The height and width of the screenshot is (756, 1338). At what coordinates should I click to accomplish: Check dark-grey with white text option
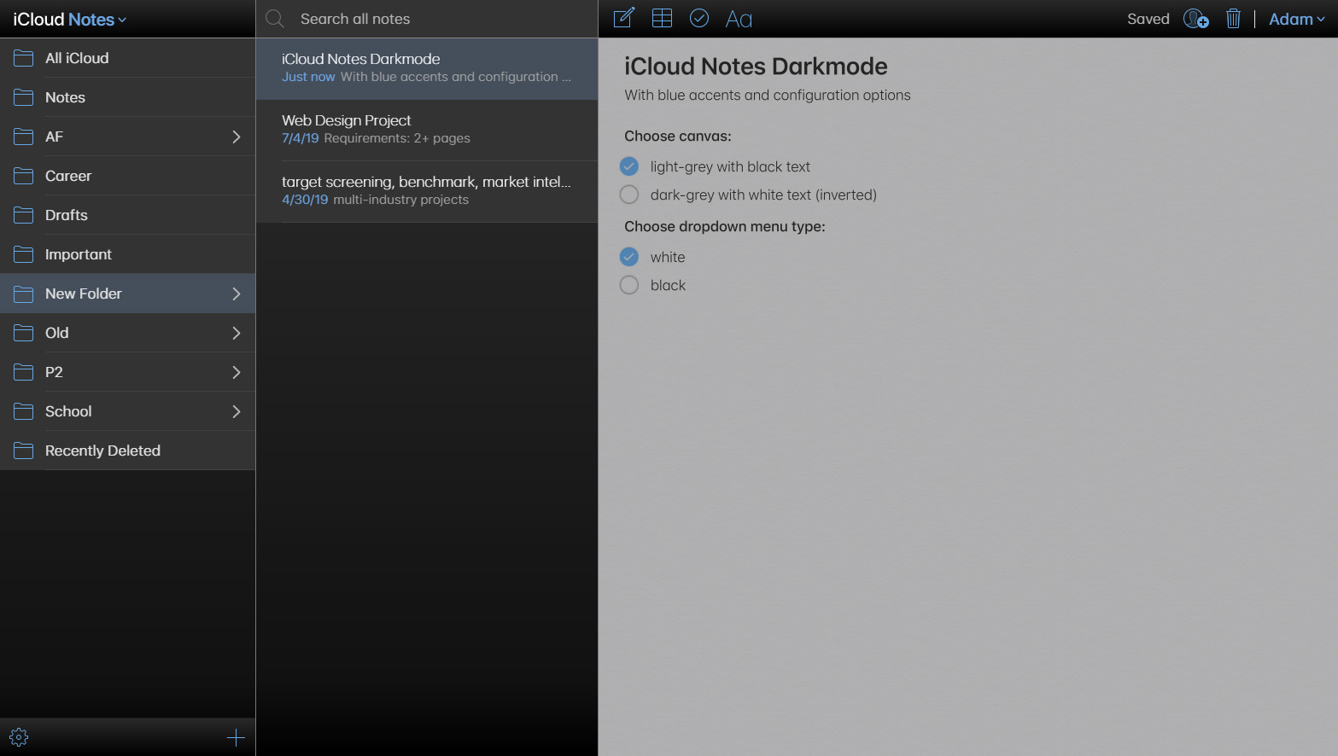click(629, 195)
